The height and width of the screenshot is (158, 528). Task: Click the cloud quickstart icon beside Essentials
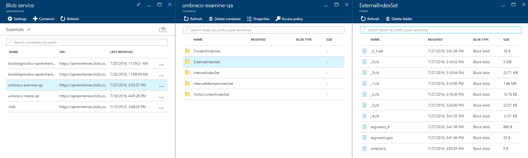pos(163,29)
